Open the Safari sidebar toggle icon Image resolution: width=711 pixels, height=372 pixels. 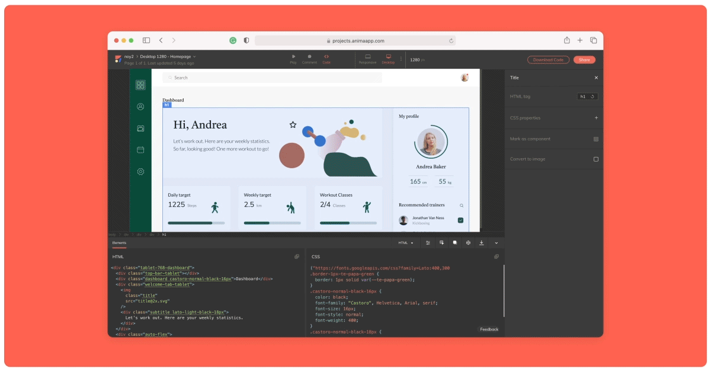pyautogui.click(x=146, y=40)
